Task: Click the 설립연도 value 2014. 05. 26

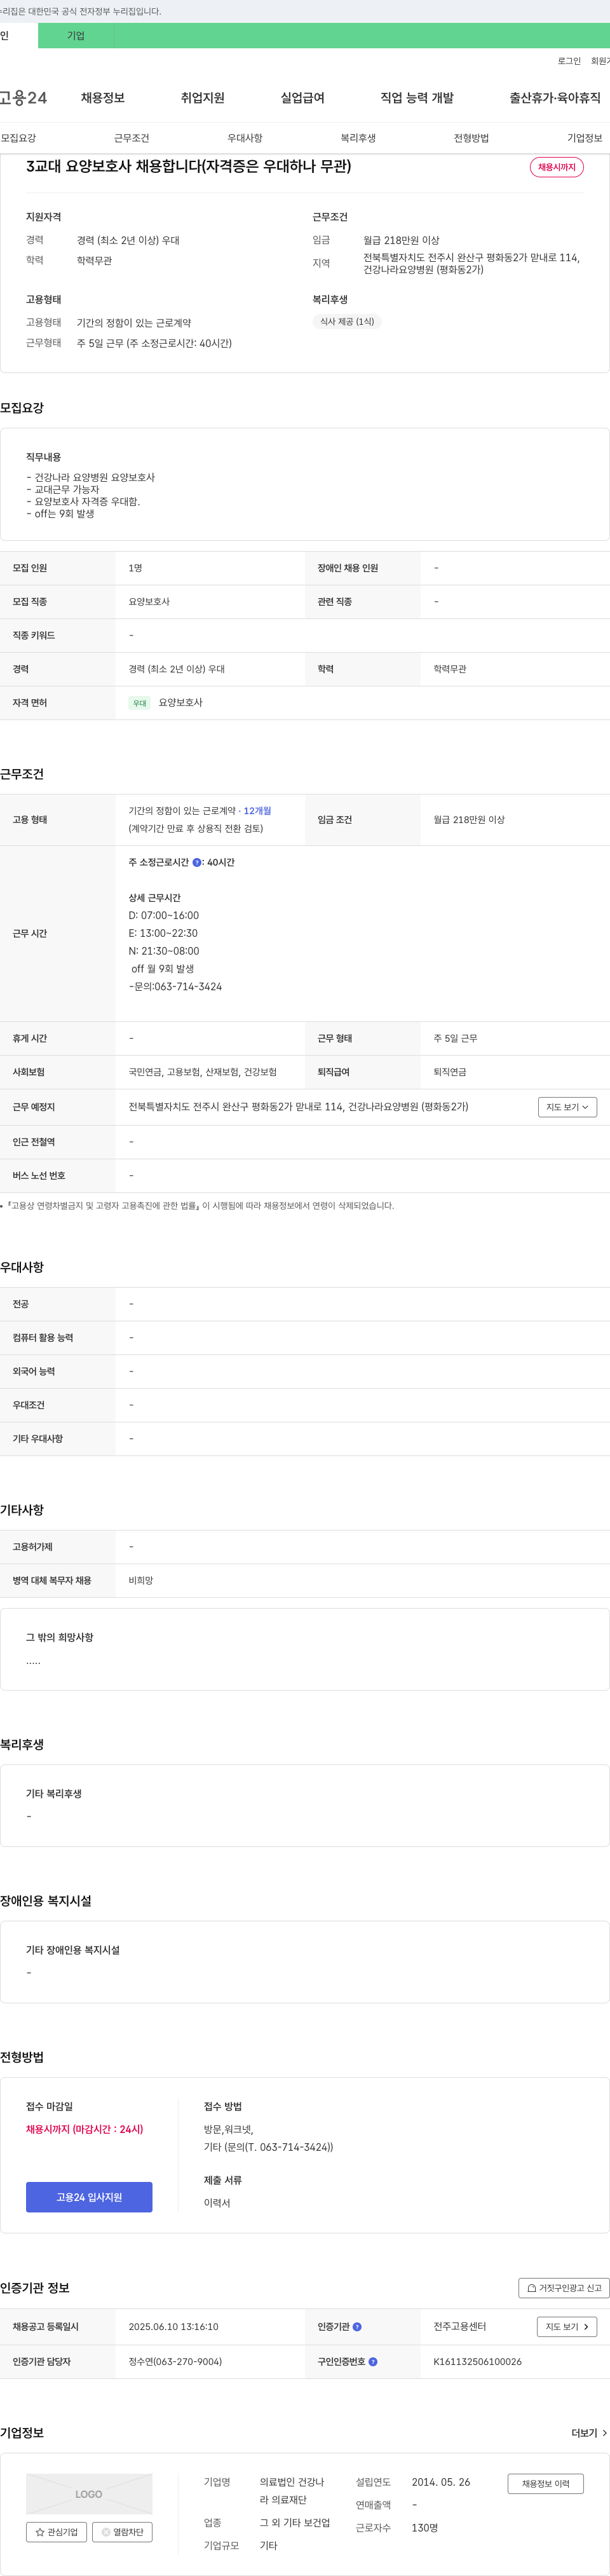Action: 441,2482
